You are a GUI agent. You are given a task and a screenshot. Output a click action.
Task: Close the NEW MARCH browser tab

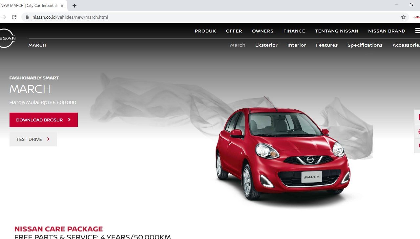62,6
